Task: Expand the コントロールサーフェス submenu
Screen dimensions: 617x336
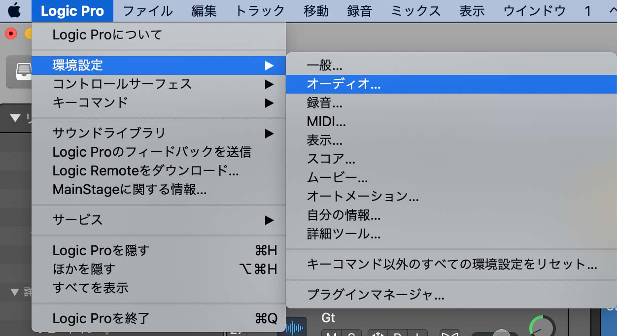Action: pos(159,84)
